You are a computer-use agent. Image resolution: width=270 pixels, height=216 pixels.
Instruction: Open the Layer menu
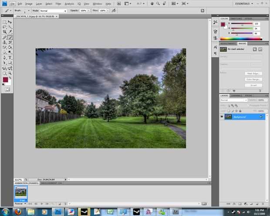pos(39,4)
